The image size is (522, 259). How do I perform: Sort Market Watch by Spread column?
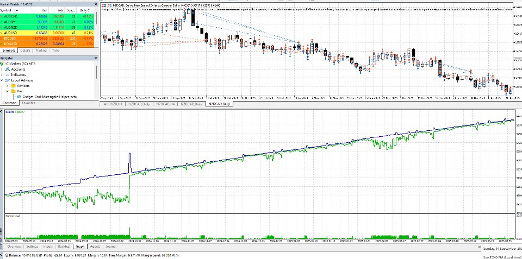tap(71, 10)
